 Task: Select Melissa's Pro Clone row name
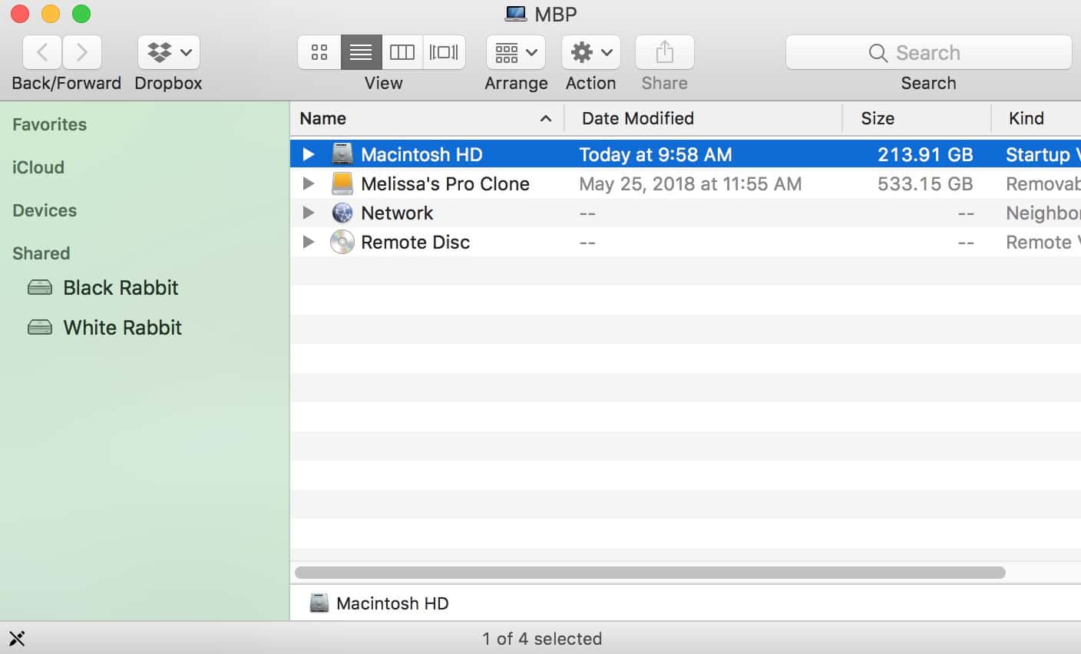coord(445,183)
